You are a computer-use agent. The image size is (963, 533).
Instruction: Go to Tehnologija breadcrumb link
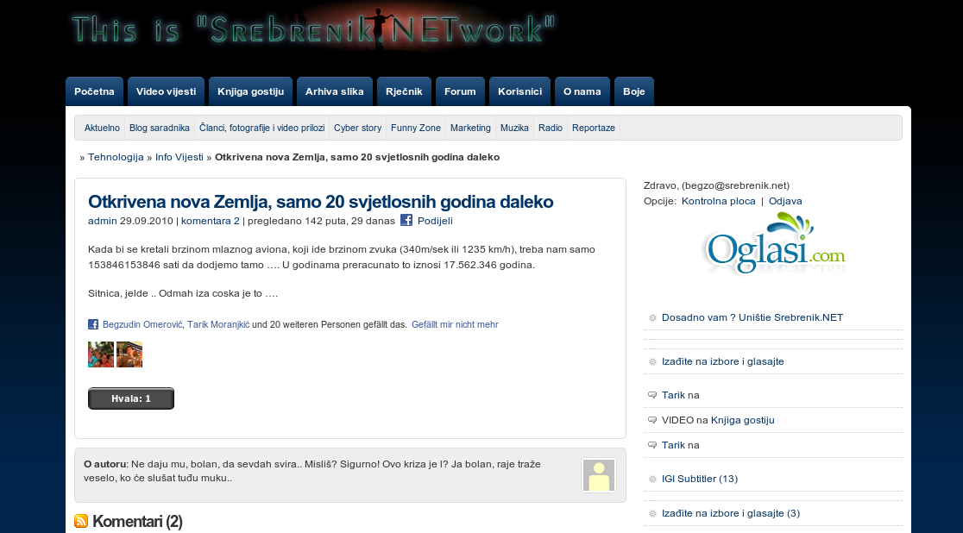click(116, 157)
